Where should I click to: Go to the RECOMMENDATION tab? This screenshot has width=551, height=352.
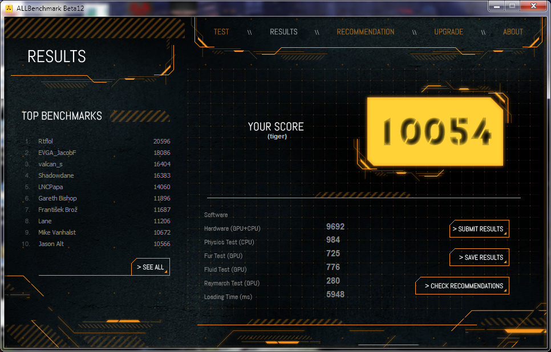click(x=365, y=32)
